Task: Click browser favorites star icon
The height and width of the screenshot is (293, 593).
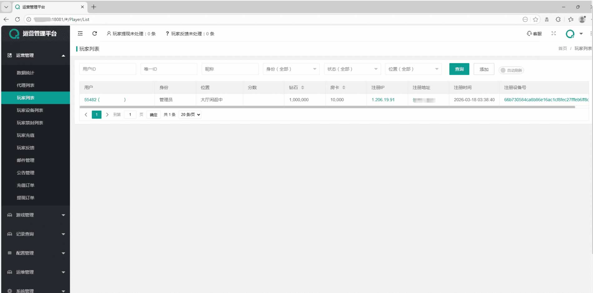Action: pyautogui.click(x=536, y=19)
